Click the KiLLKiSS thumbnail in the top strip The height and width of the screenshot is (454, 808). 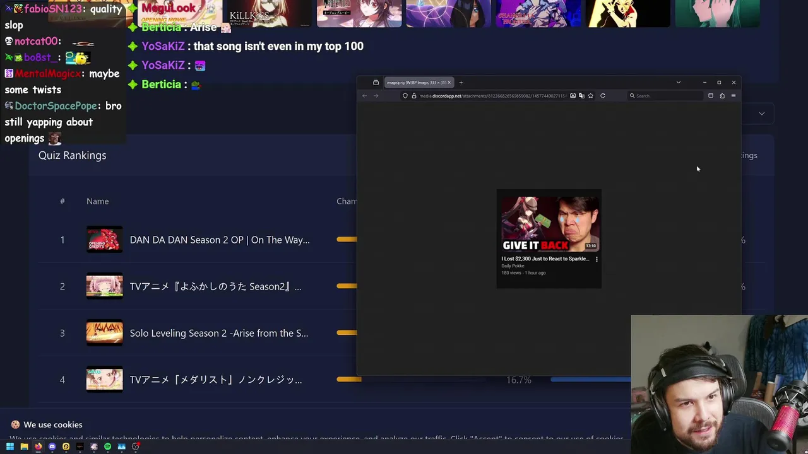(x=270, y=13)
